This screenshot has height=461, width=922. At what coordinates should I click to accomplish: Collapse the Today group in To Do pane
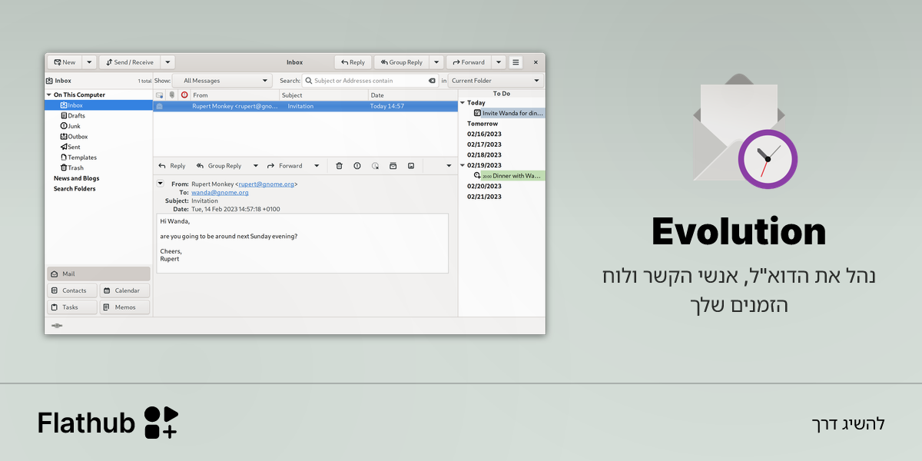tap(463, 103)
